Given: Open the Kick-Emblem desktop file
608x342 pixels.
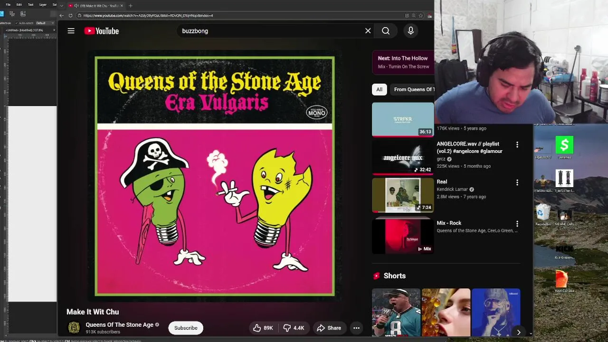Looking at the screenshot, I should point(564,252).
